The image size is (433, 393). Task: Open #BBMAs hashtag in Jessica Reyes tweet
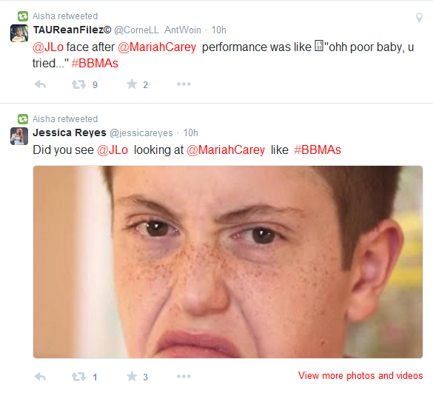pyautogui.click(x=318, y=150)
